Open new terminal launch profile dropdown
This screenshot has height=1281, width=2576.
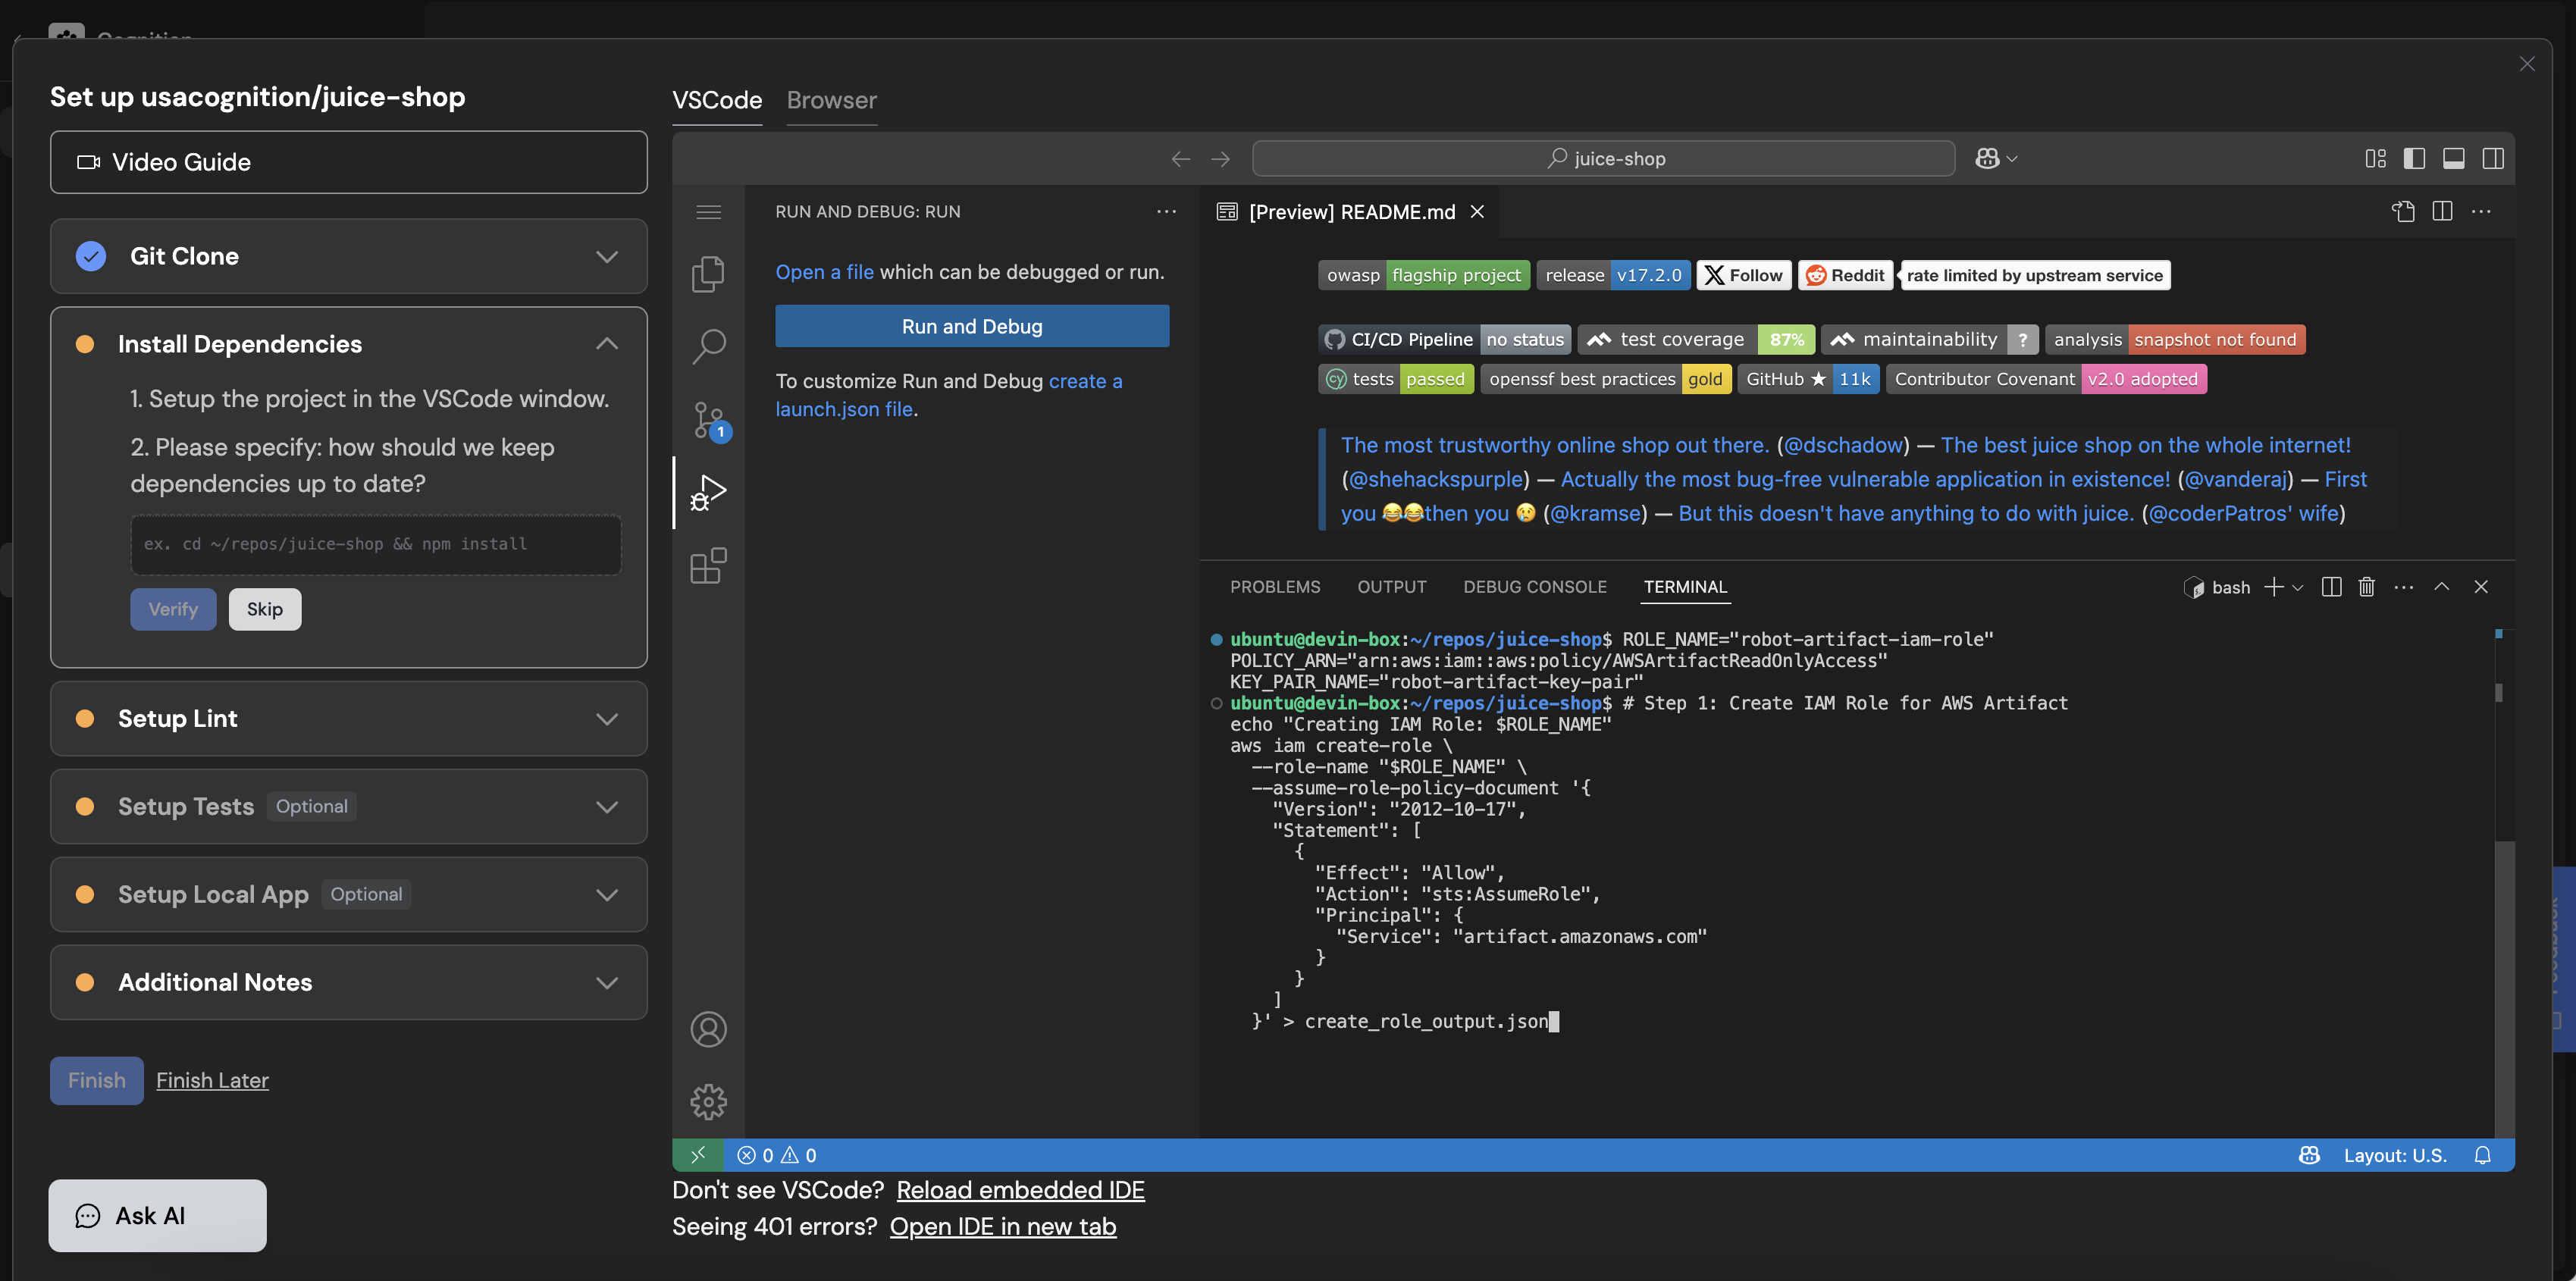coord(2298,587)
